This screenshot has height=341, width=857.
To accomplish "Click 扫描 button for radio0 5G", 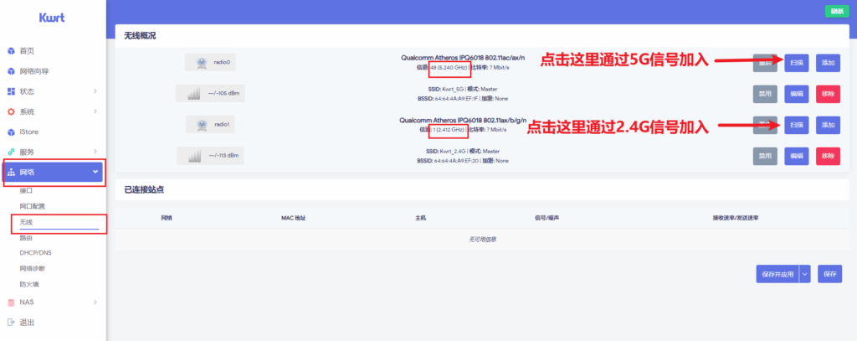I will (795, 62).
